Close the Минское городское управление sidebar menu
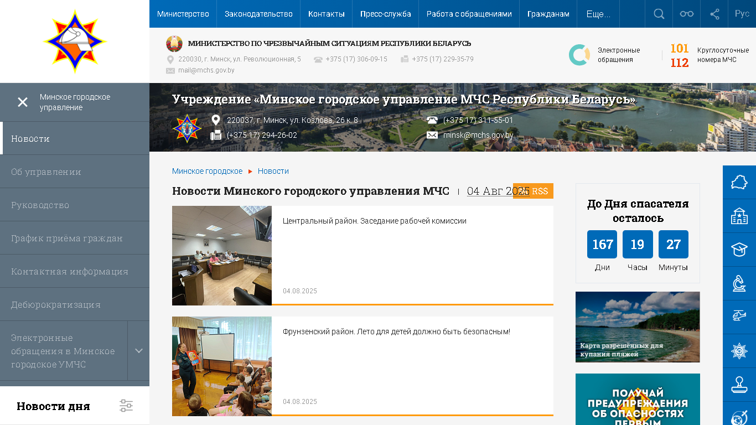This screenshot has width=756, height=425. (23, 102)
